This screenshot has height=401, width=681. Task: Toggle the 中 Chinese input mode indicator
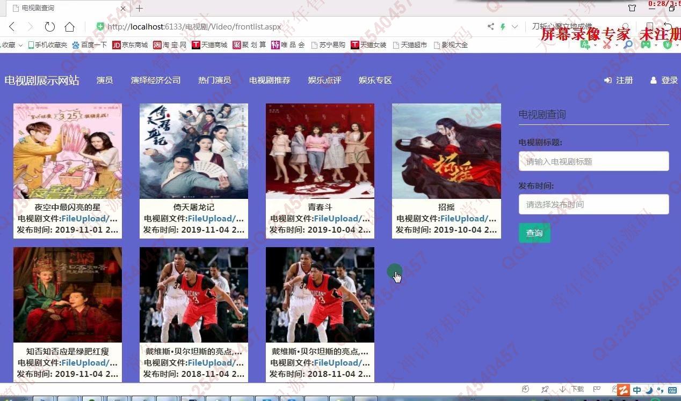pos(637,390)
